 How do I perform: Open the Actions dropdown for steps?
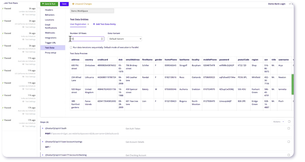click(278, 122)
